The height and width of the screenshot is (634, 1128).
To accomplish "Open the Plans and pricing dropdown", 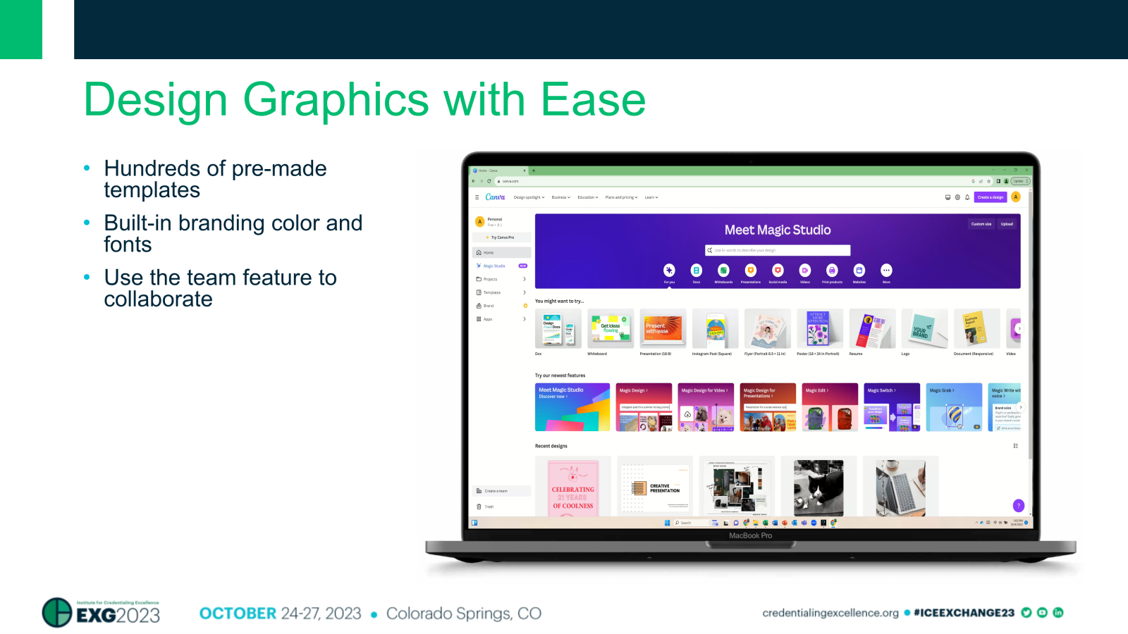I will pyautogui.click(x=621, y=197).
